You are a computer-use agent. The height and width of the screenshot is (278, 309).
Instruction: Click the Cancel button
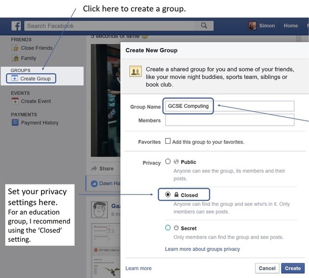click(267, 268)
